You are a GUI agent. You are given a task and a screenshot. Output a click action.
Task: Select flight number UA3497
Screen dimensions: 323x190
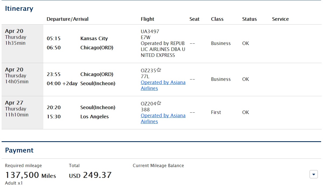pyautogui.click(x=150, y=32)
